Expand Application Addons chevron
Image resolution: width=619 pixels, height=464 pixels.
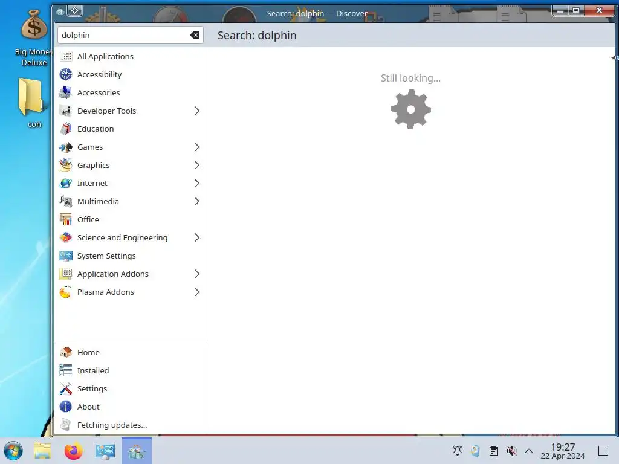[197, 274]
